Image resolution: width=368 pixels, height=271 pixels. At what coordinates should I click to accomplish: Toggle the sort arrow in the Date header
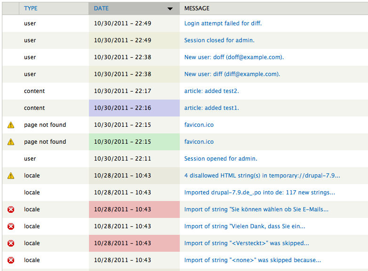pyautogui.click(x=170, y=8)
